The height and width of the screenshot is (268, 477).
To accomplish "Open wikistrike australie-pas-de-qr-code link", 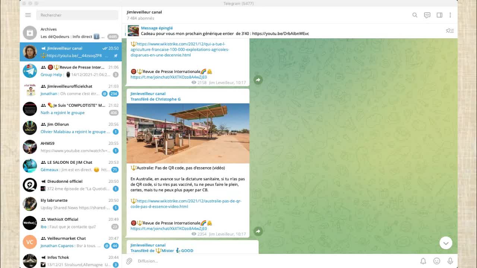I will tap(186, 204).
